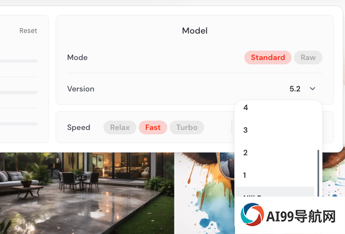
Task: Adjust the middle slider in left panel
Action: point(19,92)
